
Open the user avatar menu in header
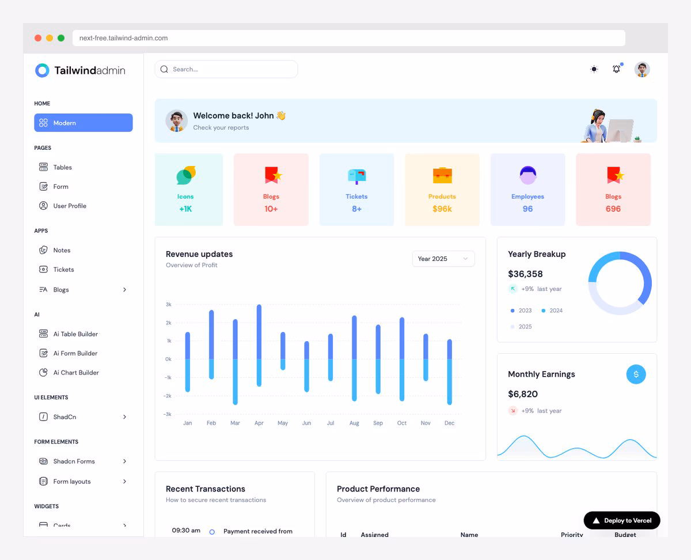point(642,70)
